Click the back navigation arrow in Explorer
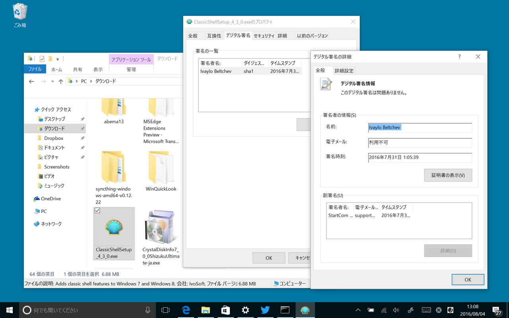The image size is (509, 318). [x=31, y=81]
